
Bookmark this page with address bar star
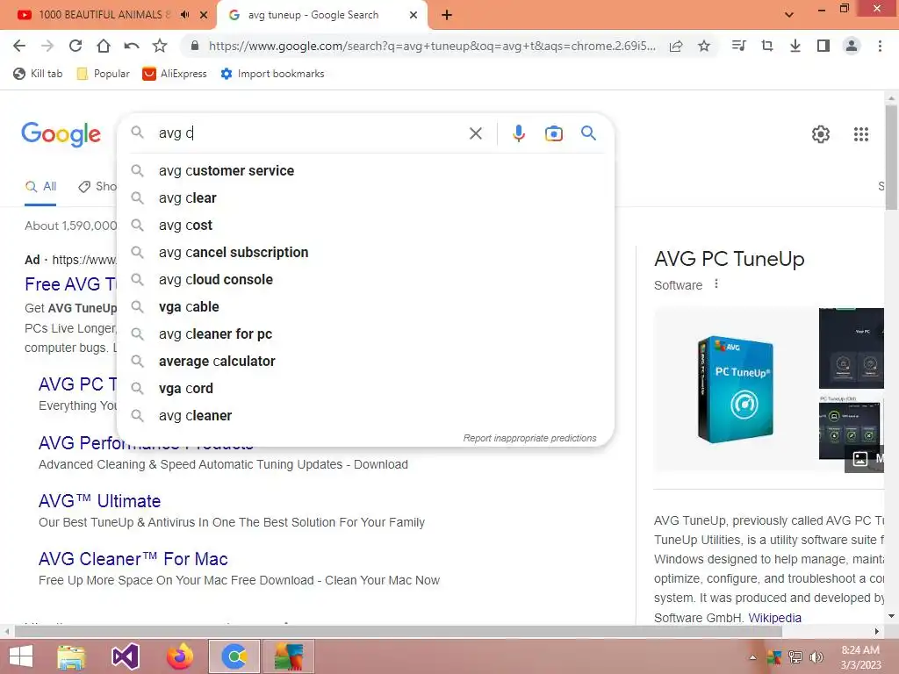pyautogui.click(x=704, y=46)
